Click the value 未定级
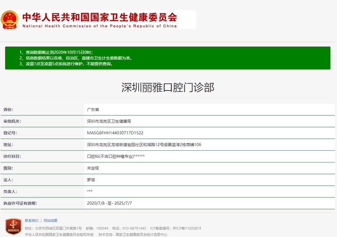Image resolution: width=337 pixels, height=237 pixels. coord(93,168)
